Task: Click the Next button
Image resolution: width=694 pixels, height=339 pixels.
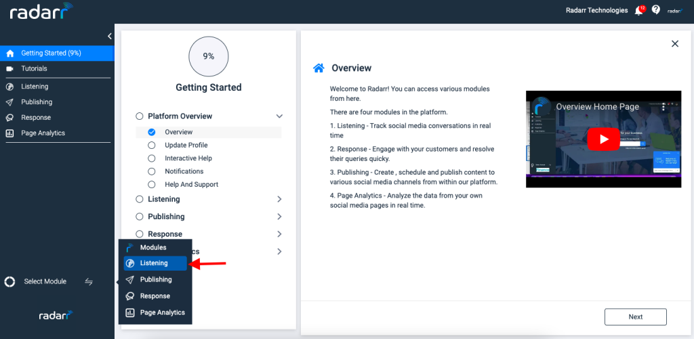Action: [x=636, y=317]
